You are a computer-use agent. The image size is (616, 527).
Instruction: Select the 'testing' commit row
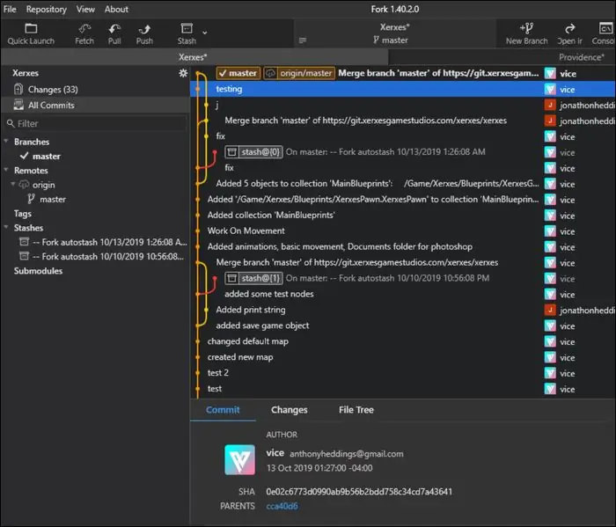tap(403, 89)
